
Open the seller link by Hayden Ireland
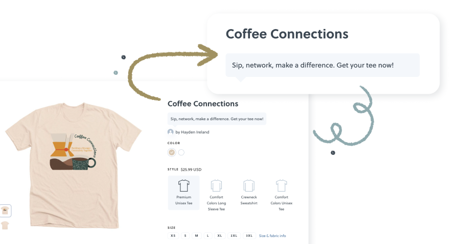pos(192,132)
